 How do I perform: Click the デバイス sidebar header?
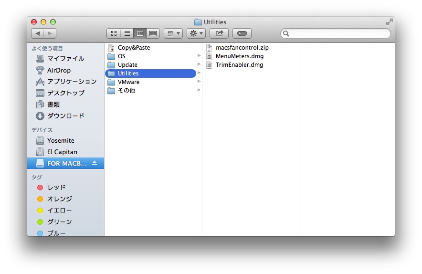pos(42,130)
